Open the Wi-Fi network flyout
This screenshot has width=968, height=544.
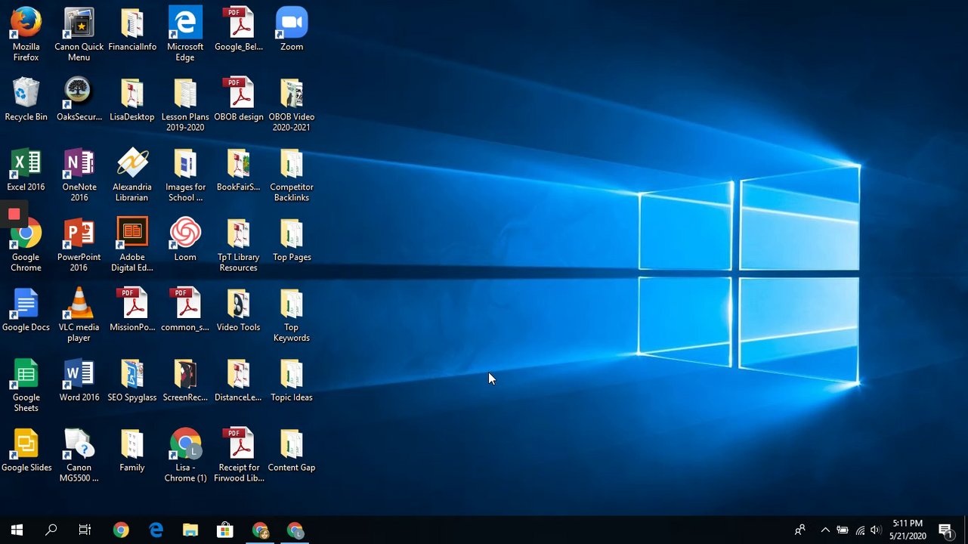[x=860, y=530]
